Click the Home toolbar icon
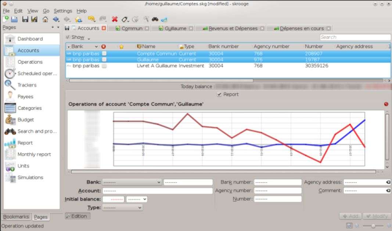 tap(45, 19)
